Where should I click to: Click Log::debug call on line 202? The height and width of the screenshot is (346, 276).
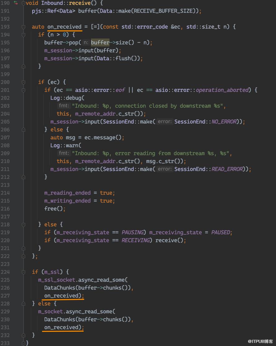pyautogui.click(x=67, y=98)
